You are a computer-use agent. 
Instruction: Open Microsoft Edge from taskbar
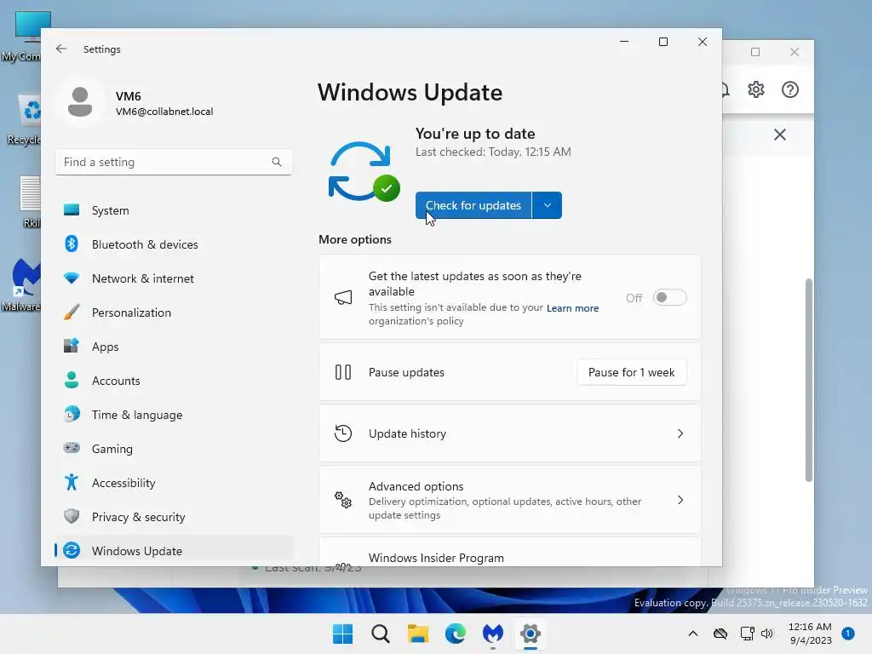(456, 634)
